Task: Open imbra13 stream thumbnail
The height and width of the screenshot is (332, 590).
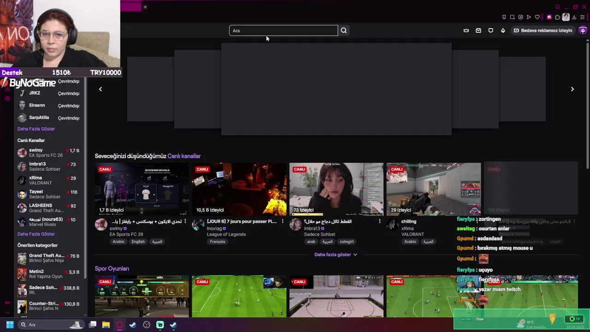Action: 336,189
